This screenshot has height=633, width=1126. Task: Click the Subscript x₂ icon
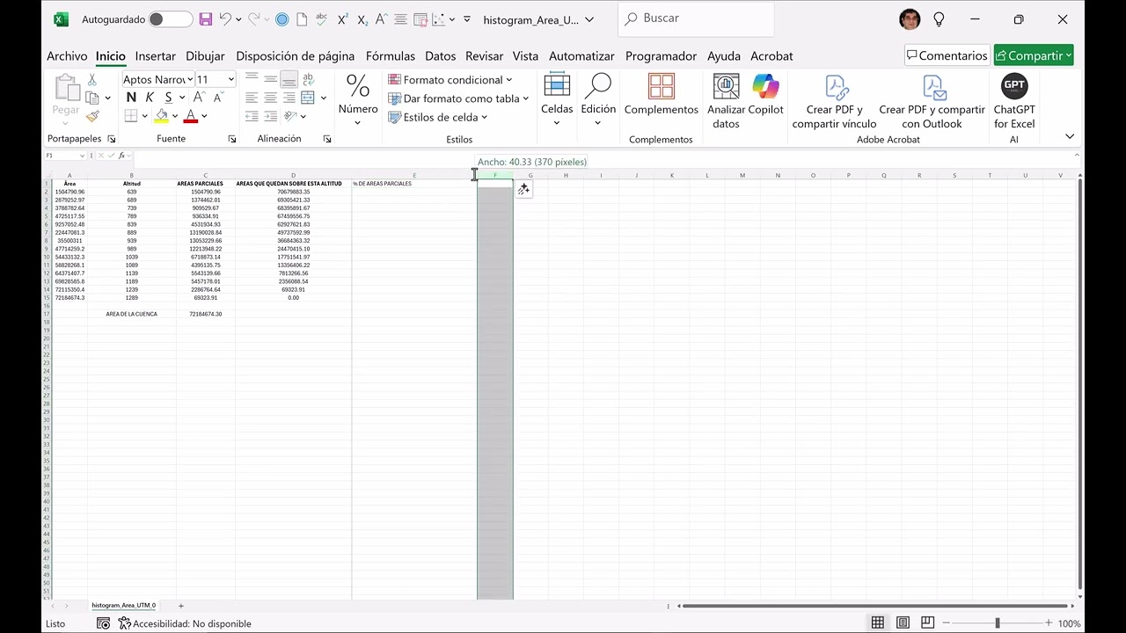click(362, 19)
